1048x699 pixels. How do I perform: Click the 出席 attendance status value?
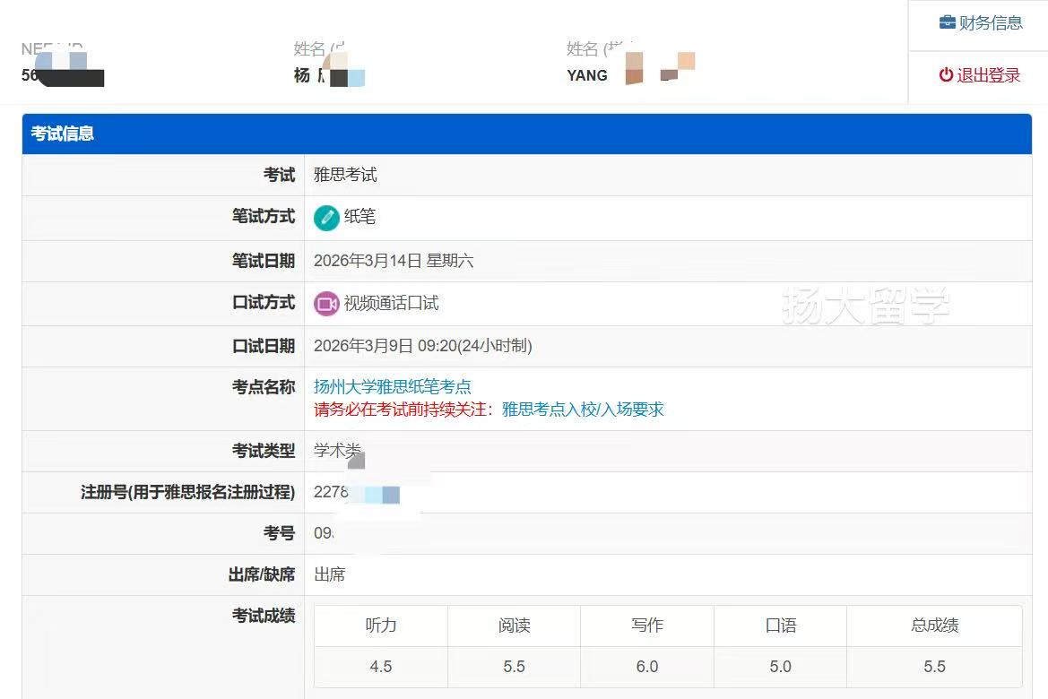(x=329, y=574)
